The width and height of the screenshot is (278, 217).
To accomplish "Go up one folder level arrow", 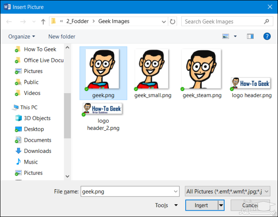I will (43, 21).
